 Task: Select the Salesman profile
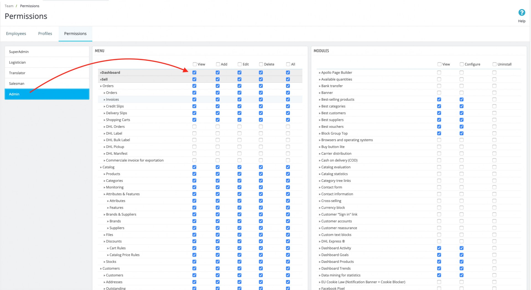pos(47,83)
